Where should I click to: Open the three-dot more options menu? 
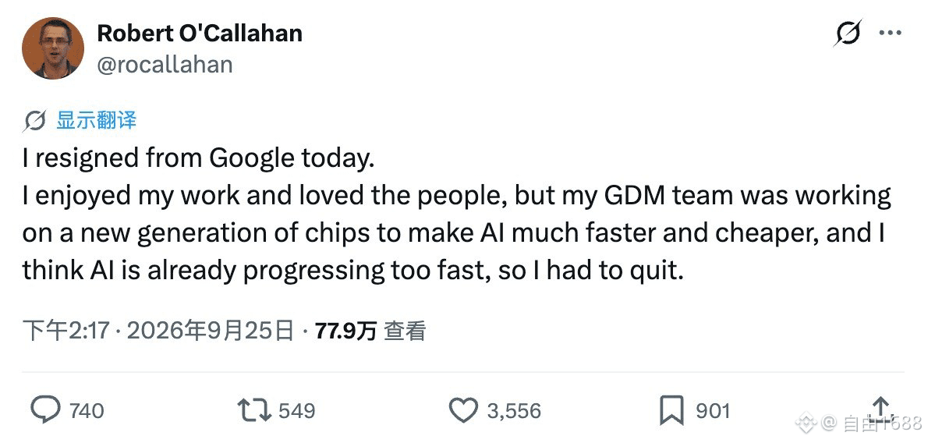click(890, 34)
